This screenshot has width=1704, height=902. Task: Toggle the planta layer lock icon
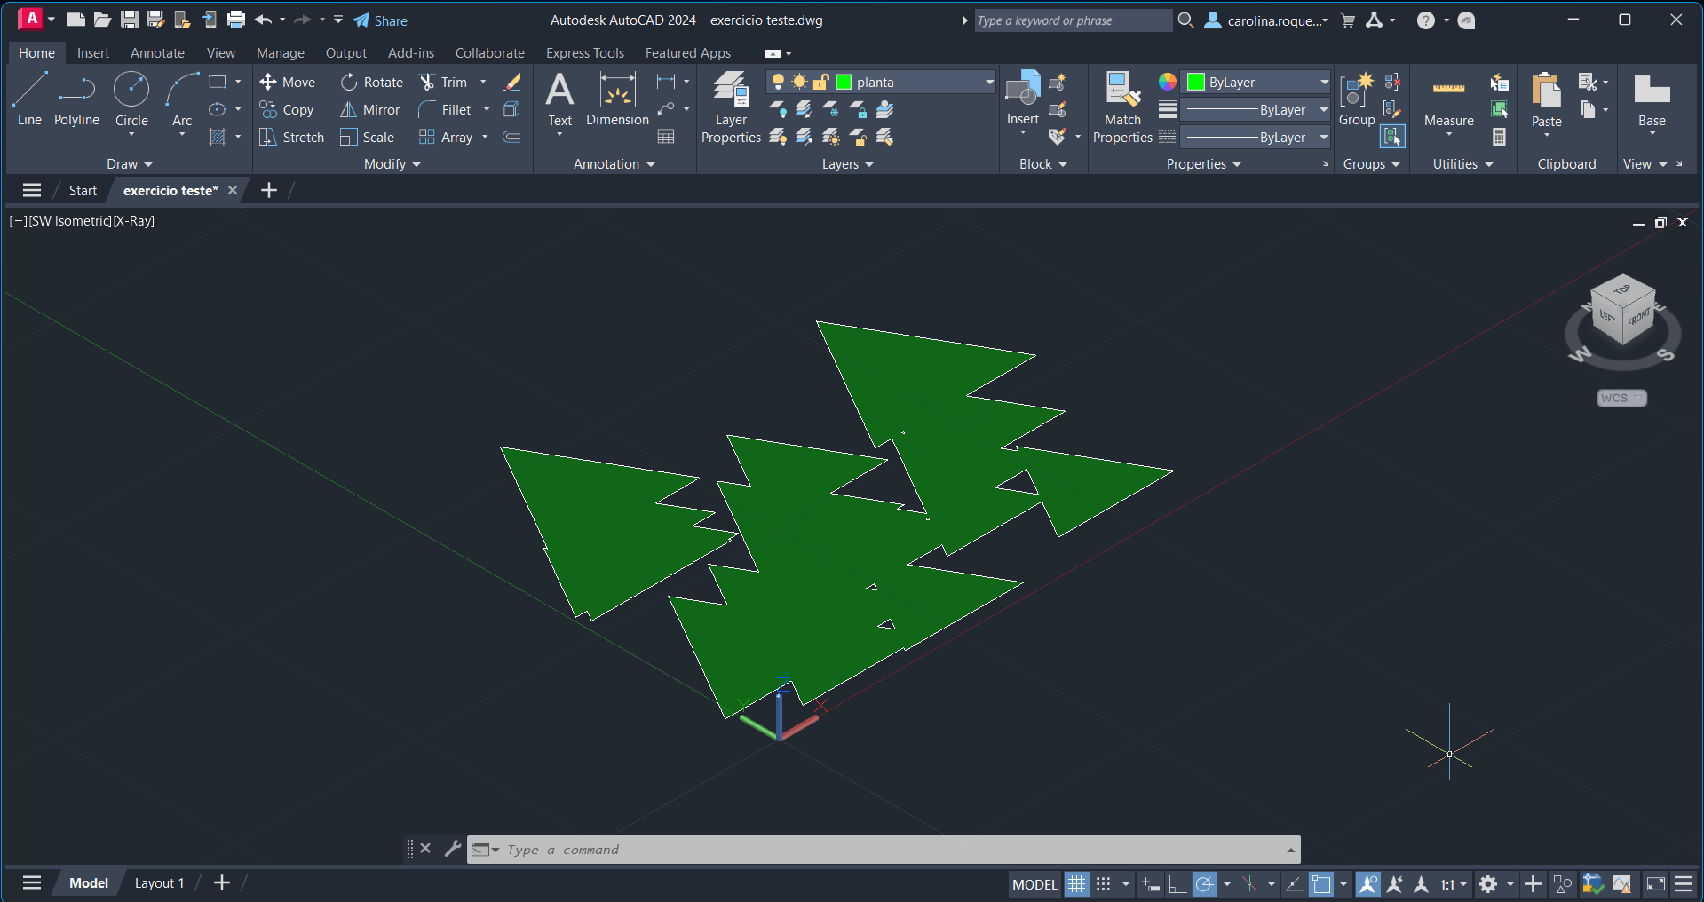point(821,82)
